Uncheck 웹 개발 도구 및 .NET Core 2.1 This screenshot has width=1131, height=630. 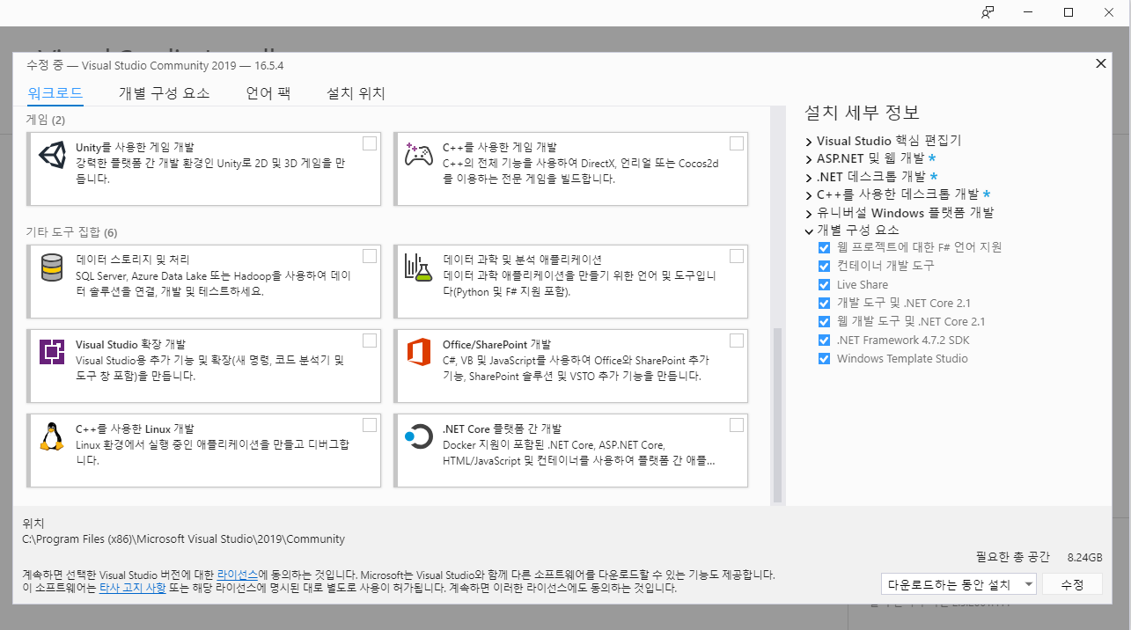[824, 321]
